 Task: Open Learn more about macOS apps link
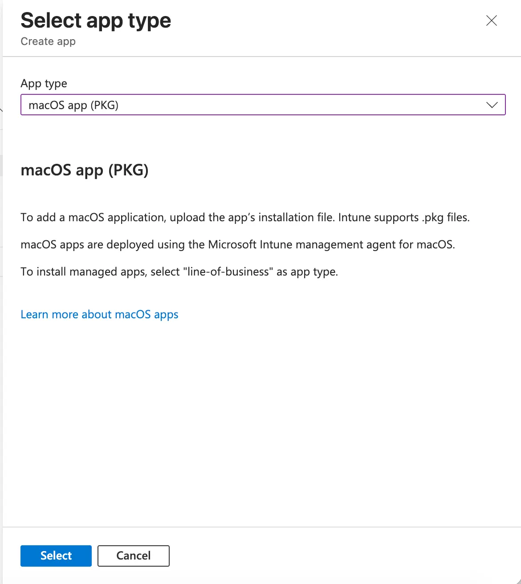point(99,314)
